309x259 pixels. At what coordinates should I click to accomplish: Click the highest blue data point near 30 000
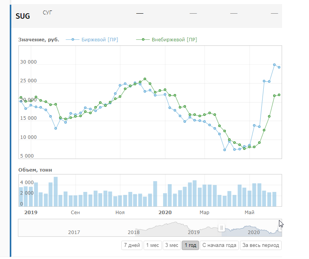pyautogui.click(x=274, y=65)
